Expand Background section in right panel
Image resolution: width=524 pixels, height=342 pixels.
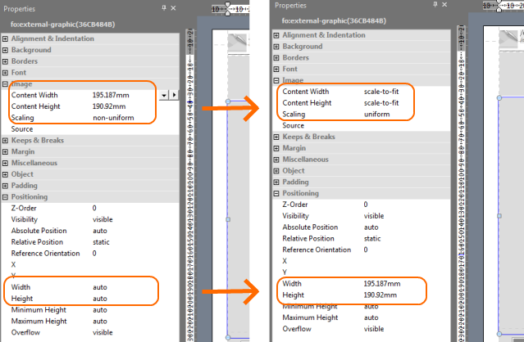point(276,47)
